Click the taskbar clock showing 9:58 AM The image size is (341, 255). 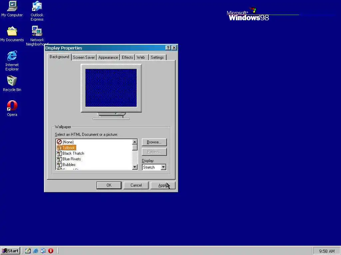tap(327, 251)
